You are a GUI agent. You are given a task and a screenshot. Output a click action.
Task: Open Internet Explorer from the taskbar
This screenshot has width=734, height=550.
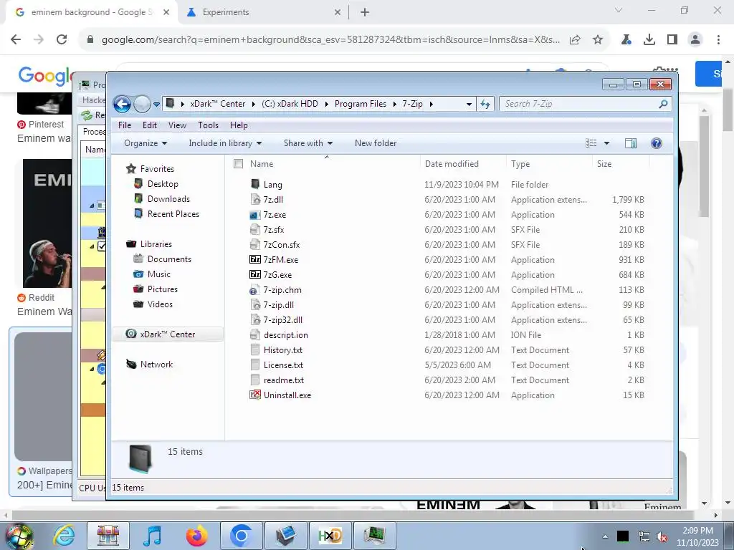point(64,536)
